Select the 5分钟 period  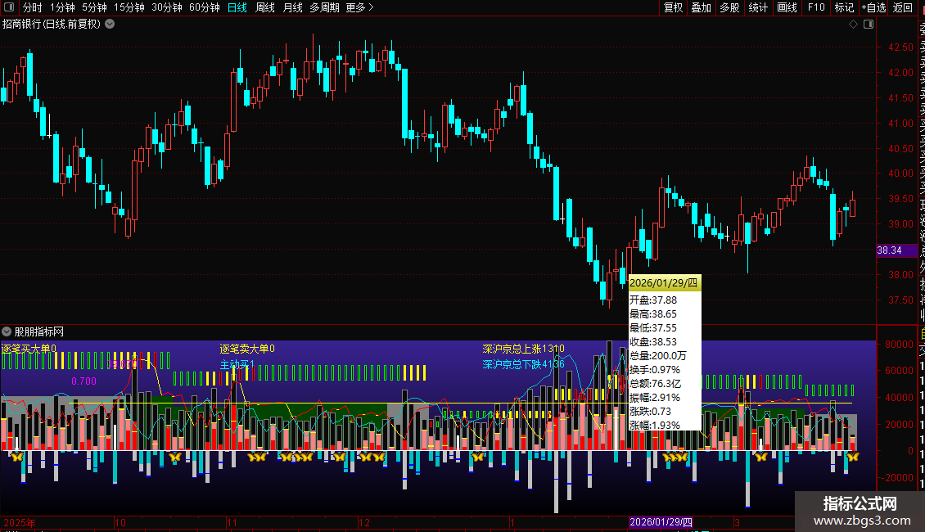[94, 7]
